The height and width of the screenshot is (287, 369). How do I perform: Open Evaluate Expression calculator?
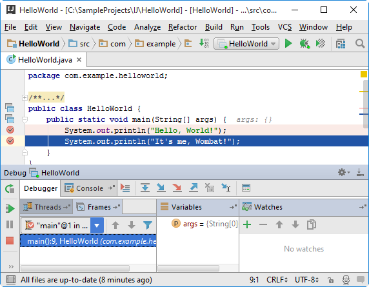(246, 188)
